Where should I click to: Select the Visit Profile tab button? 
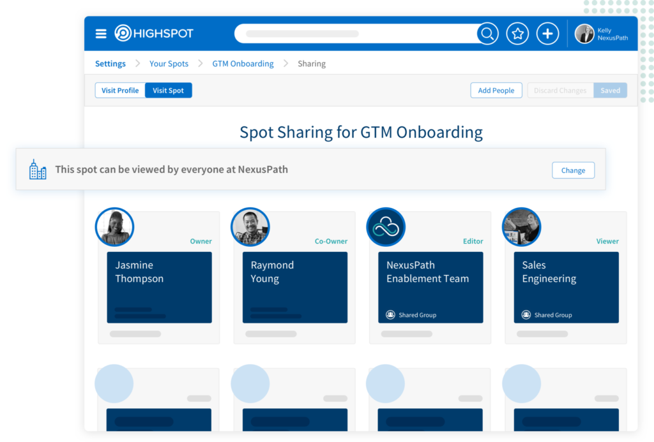pyautogui.click(x=120, y=91)
